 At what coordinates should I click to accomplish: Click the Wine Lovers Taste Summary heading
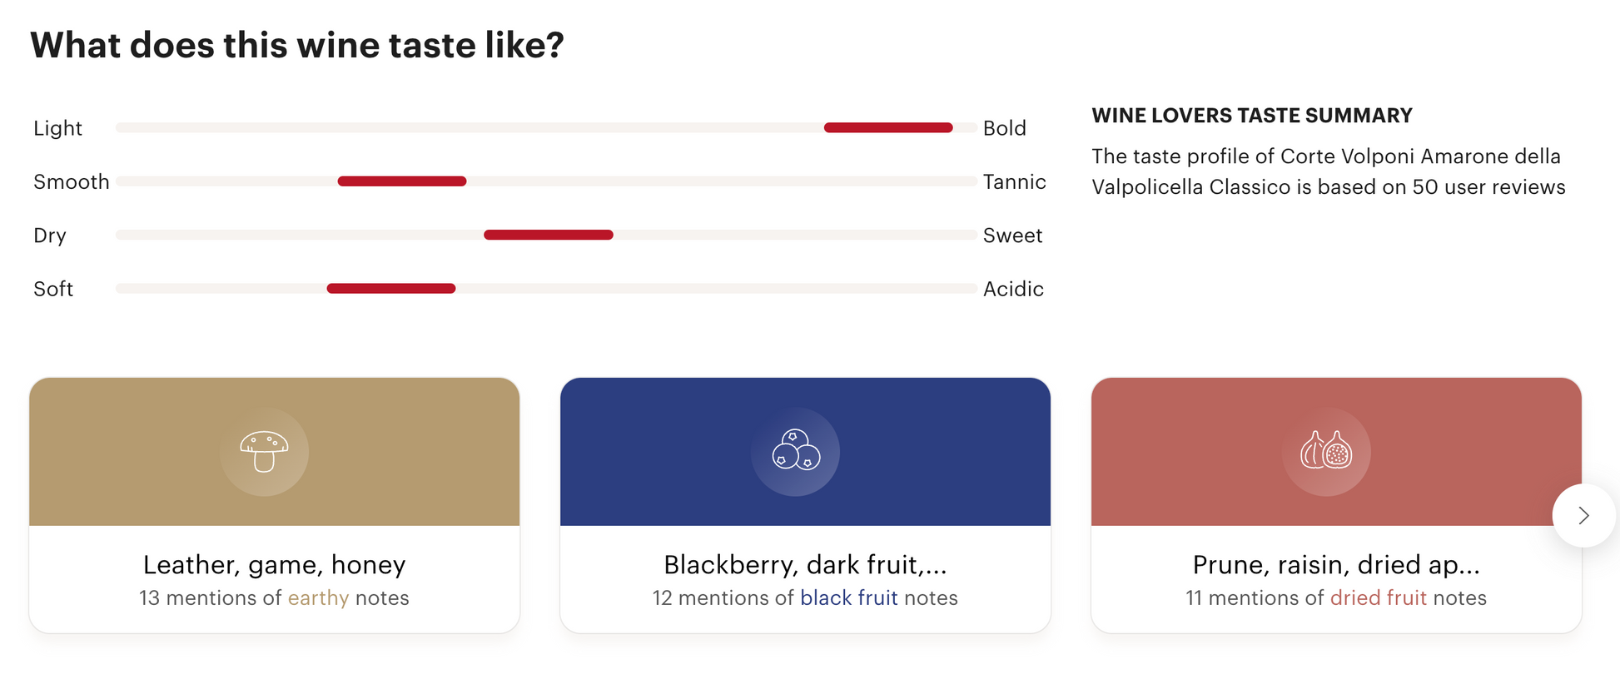click(x=1252, y=116)
